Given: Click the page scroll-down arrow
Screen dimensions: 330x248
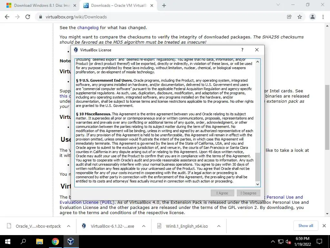Looking at the screenshot, I should (x=327, y=214).
